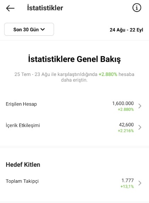The width and height of the screenshot is (149, 203).
Task: Select the Toplam Takipçi row label
Action: pyautogui.click(x=22, y=181)
